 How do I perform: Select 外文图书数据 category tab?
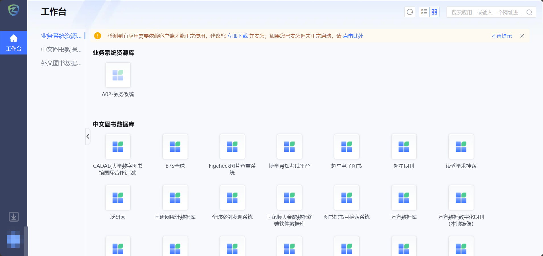pos(61,63)
